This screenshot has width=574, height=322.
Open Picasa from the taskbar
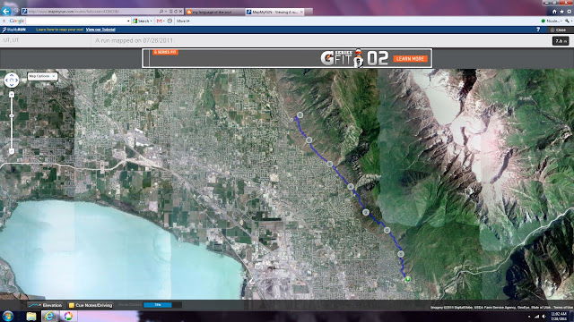68,316
